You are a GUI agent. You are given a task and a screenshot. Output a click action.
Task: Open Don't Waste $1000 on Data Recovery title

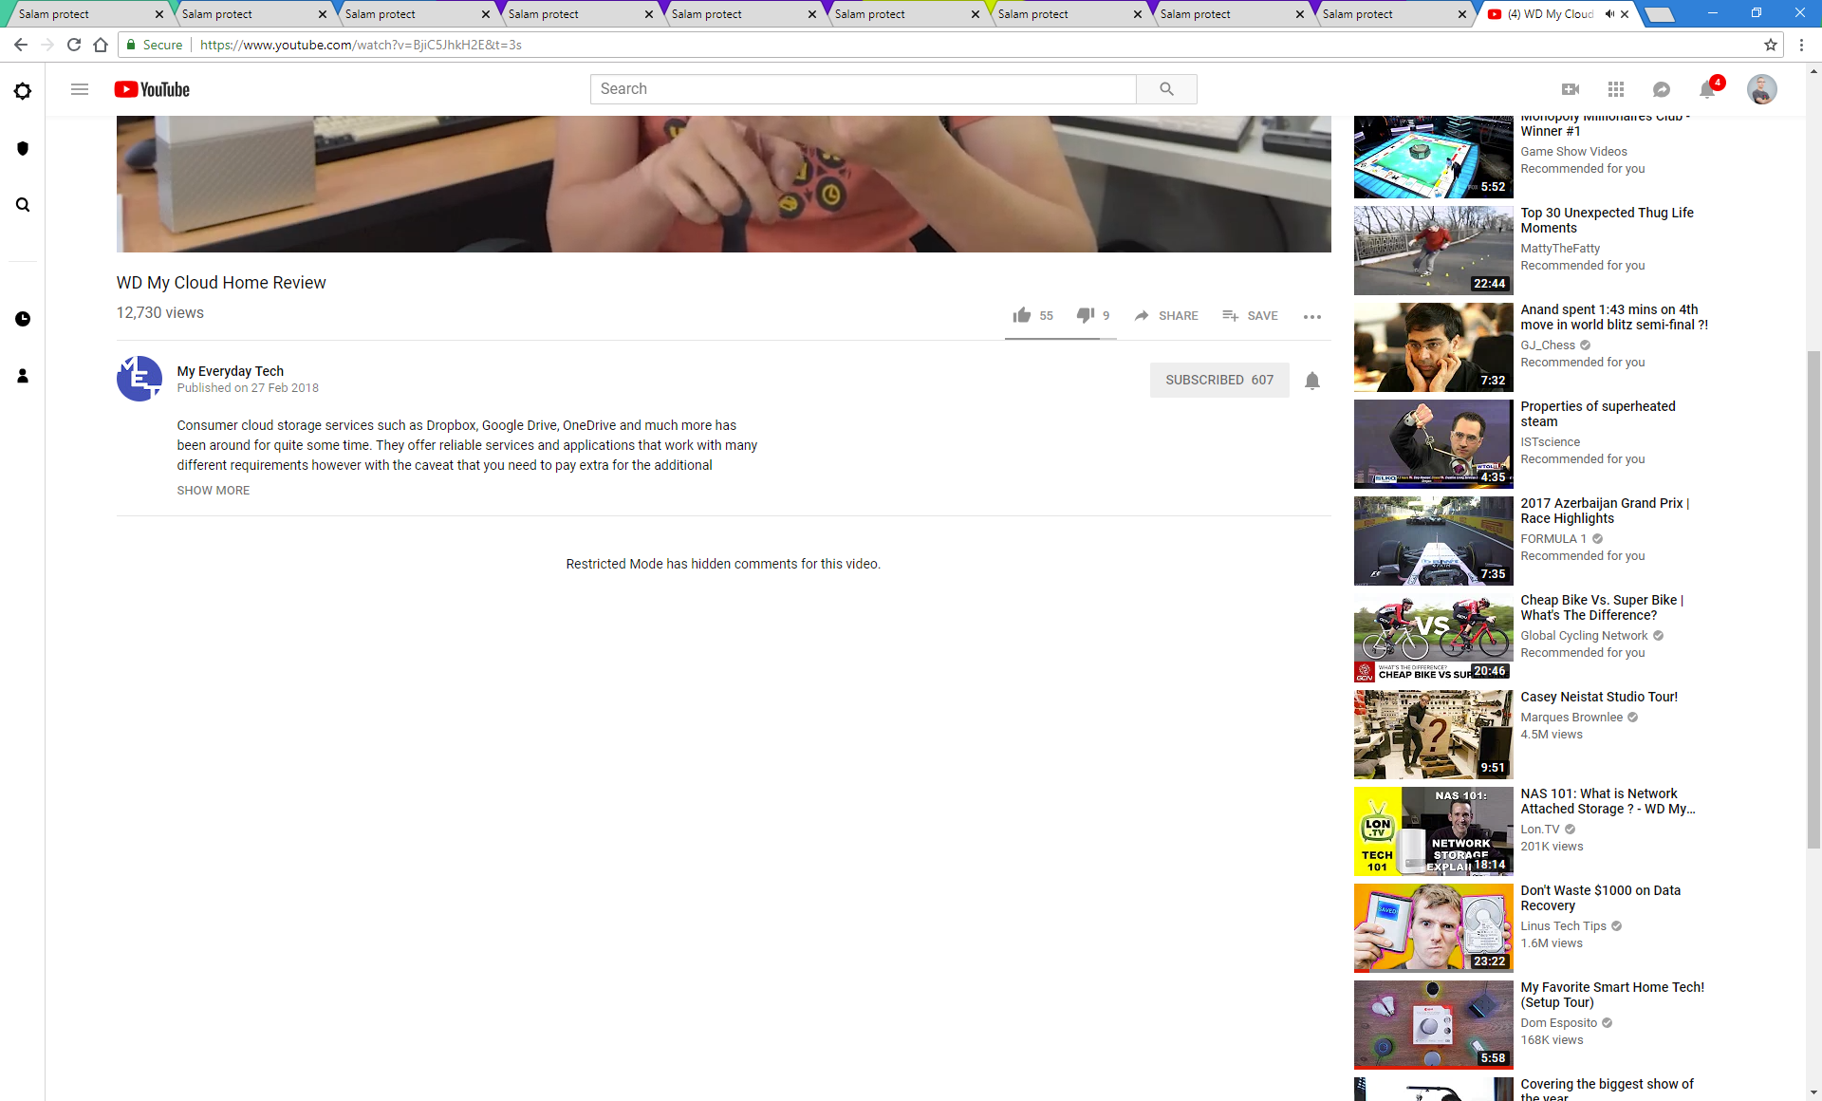pos(1601,898)
